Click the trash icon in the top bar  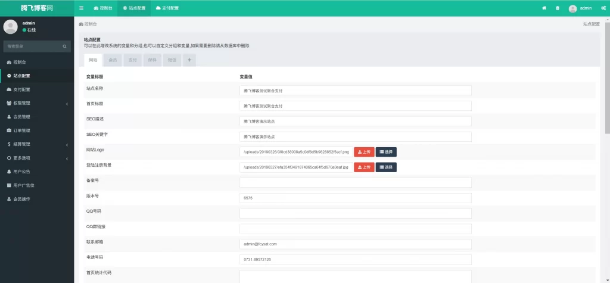[x=558, y=8]
